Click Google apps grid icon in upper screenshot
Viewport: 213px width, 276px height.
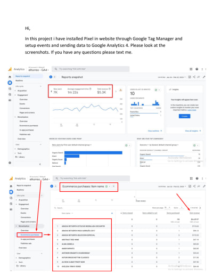[191, 69]
